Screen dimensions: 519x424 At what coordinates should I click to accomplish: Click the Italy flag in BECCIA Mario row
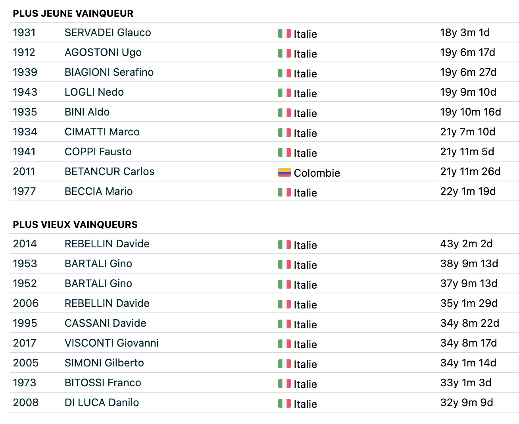click(284, 192)
